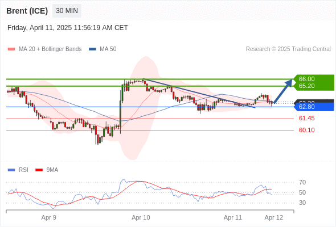Click the red 9MA legend swatch
336x227 pixels.
(x=39, y=170)
